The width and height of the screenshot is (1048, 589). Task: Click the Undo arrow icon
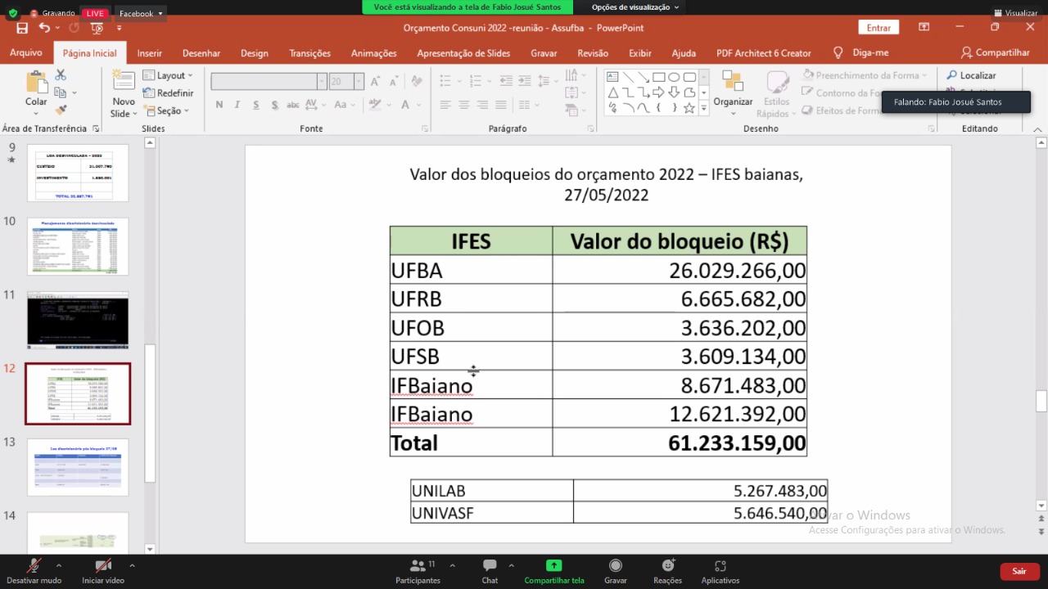(x=44, y=28)
